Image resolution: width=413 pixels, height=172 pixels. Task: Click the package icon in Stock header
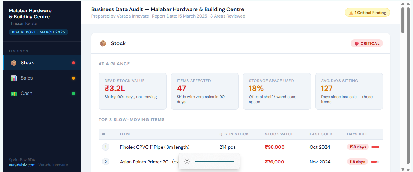tap(103, 43)
